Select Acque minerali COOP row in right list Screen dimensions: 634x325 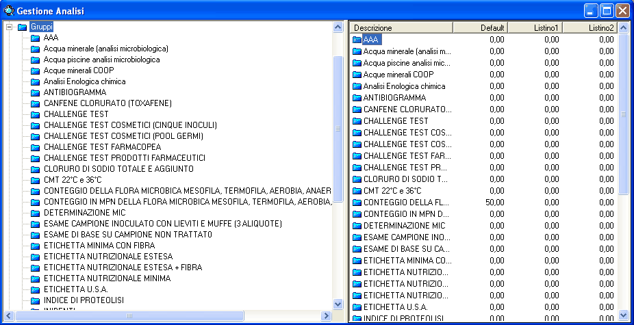click(x=398, y=75)
